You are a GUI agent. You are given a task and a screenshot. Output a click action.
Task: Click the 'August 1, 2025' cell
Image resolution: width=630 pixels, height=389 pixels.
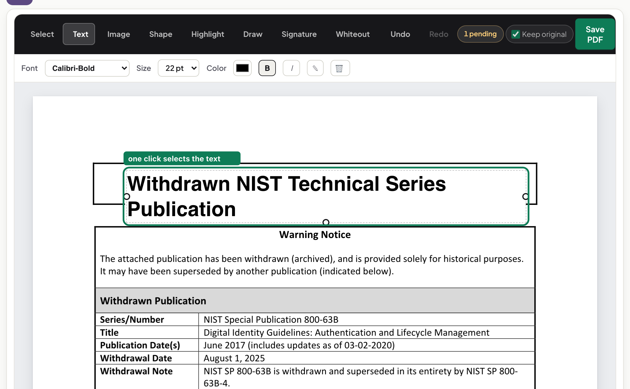click(x=234, y=358)
